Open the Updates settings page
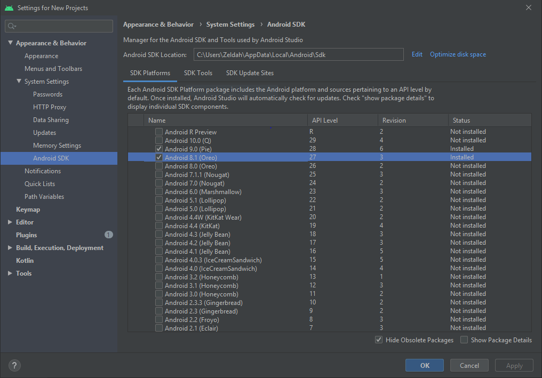542x378 pixels. 45,133
